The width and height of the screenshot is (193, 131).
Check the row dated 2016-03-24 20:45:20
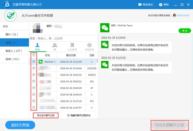click(34, 88)
